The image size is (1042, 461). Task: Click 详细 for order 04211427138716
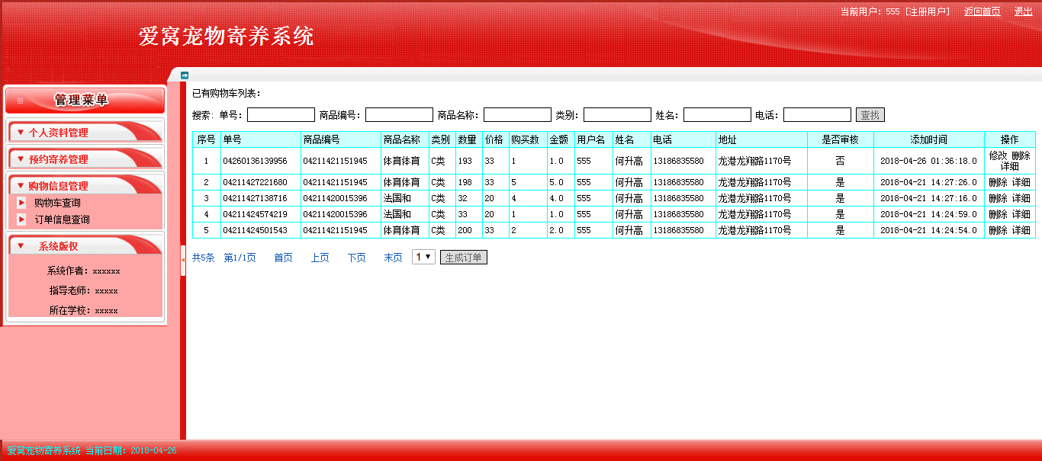[1021, 198]
